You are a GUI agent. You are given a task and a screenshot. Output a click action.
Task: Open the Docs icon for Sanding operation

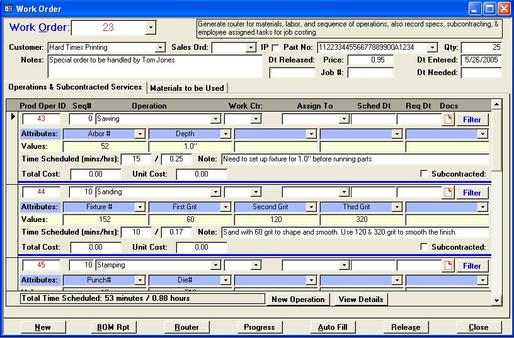[448, 192]
